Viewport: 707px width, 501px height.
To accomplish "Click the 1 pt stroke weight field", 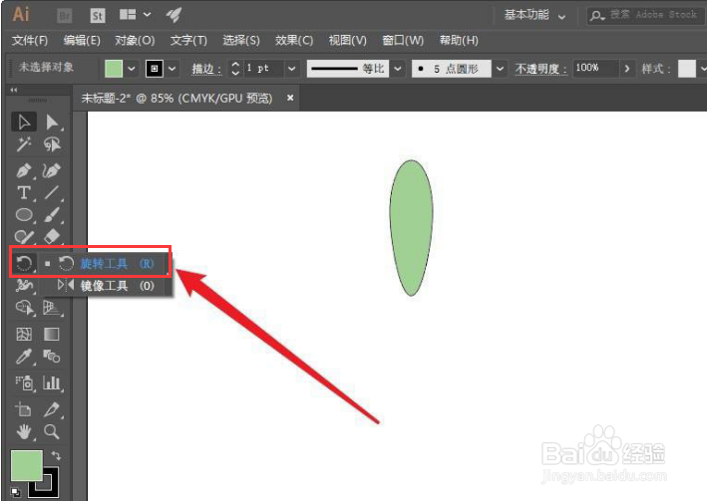I will [263, 69].
